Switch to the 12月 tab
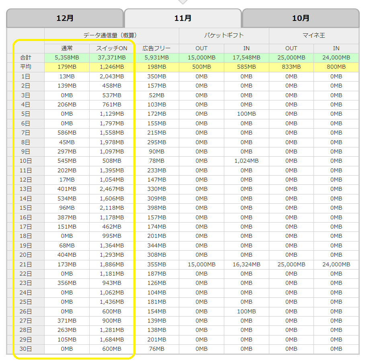Viewport: 375px width, 362px height. click(x=65, y=18)
